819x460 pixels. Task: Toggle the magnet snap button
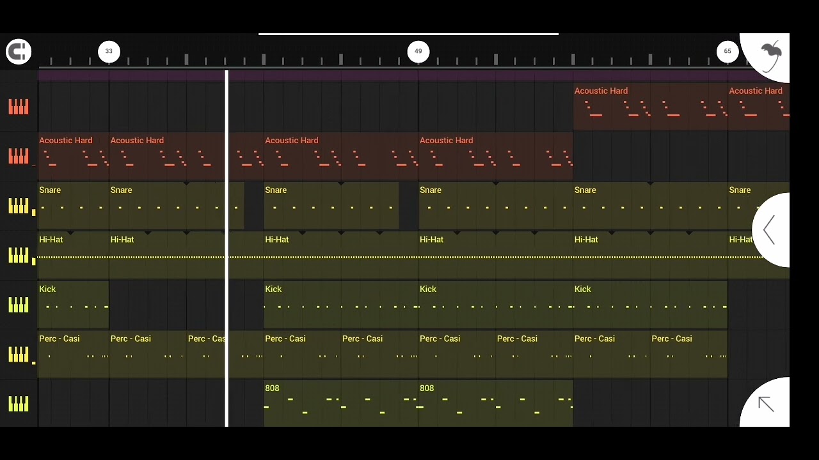click(19, 51)
